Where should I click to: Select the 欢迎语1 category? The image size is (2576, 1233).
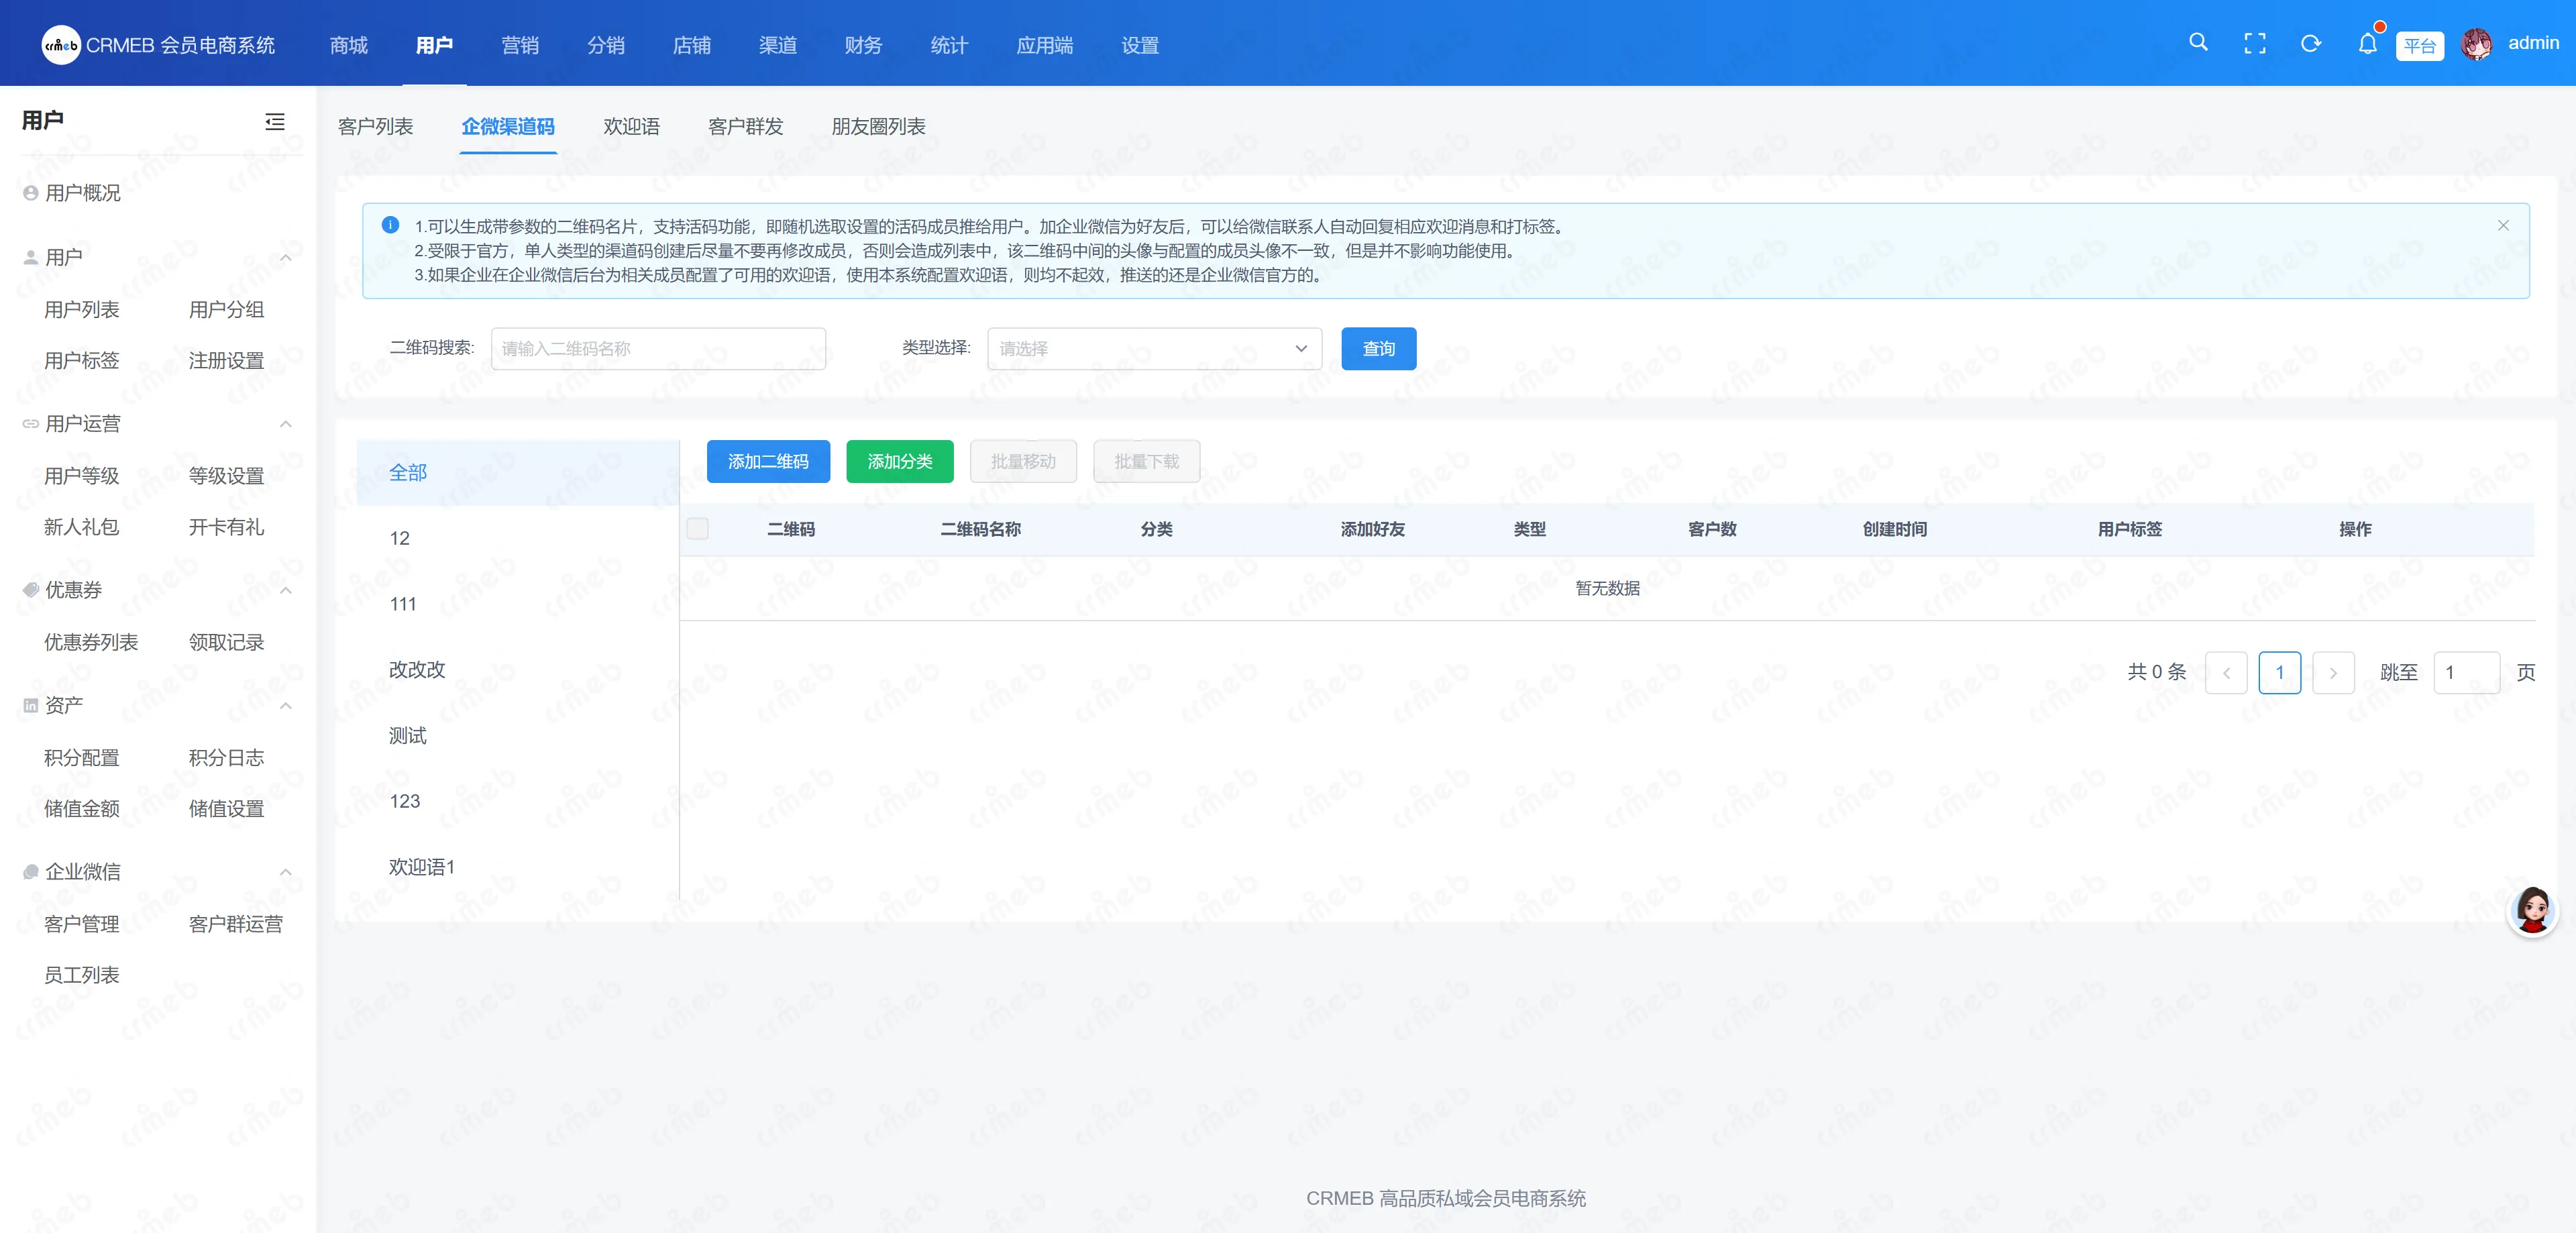[518, 867]
